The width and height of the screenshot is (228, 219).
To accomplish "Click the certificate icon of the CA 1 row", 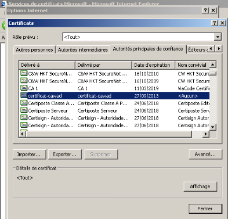I will (24, 88).
